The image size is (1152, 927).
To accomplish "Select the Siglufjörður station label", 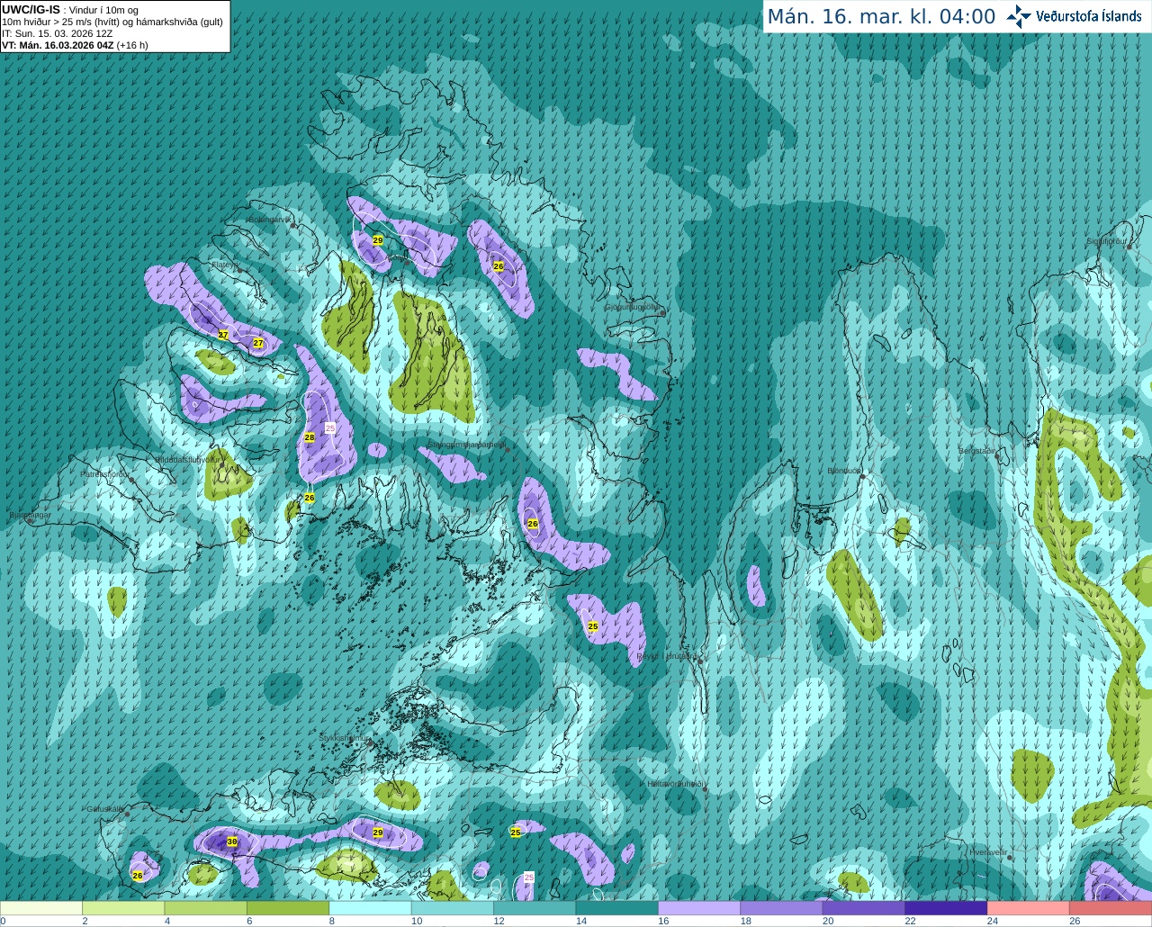I will point(1106,241).
